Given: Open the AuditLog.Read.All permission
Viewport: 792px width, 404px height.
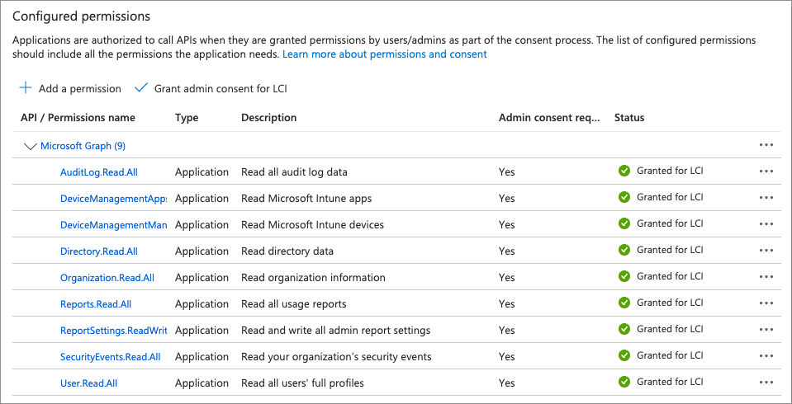Looking at the screenshot, I should coord(99,172).
